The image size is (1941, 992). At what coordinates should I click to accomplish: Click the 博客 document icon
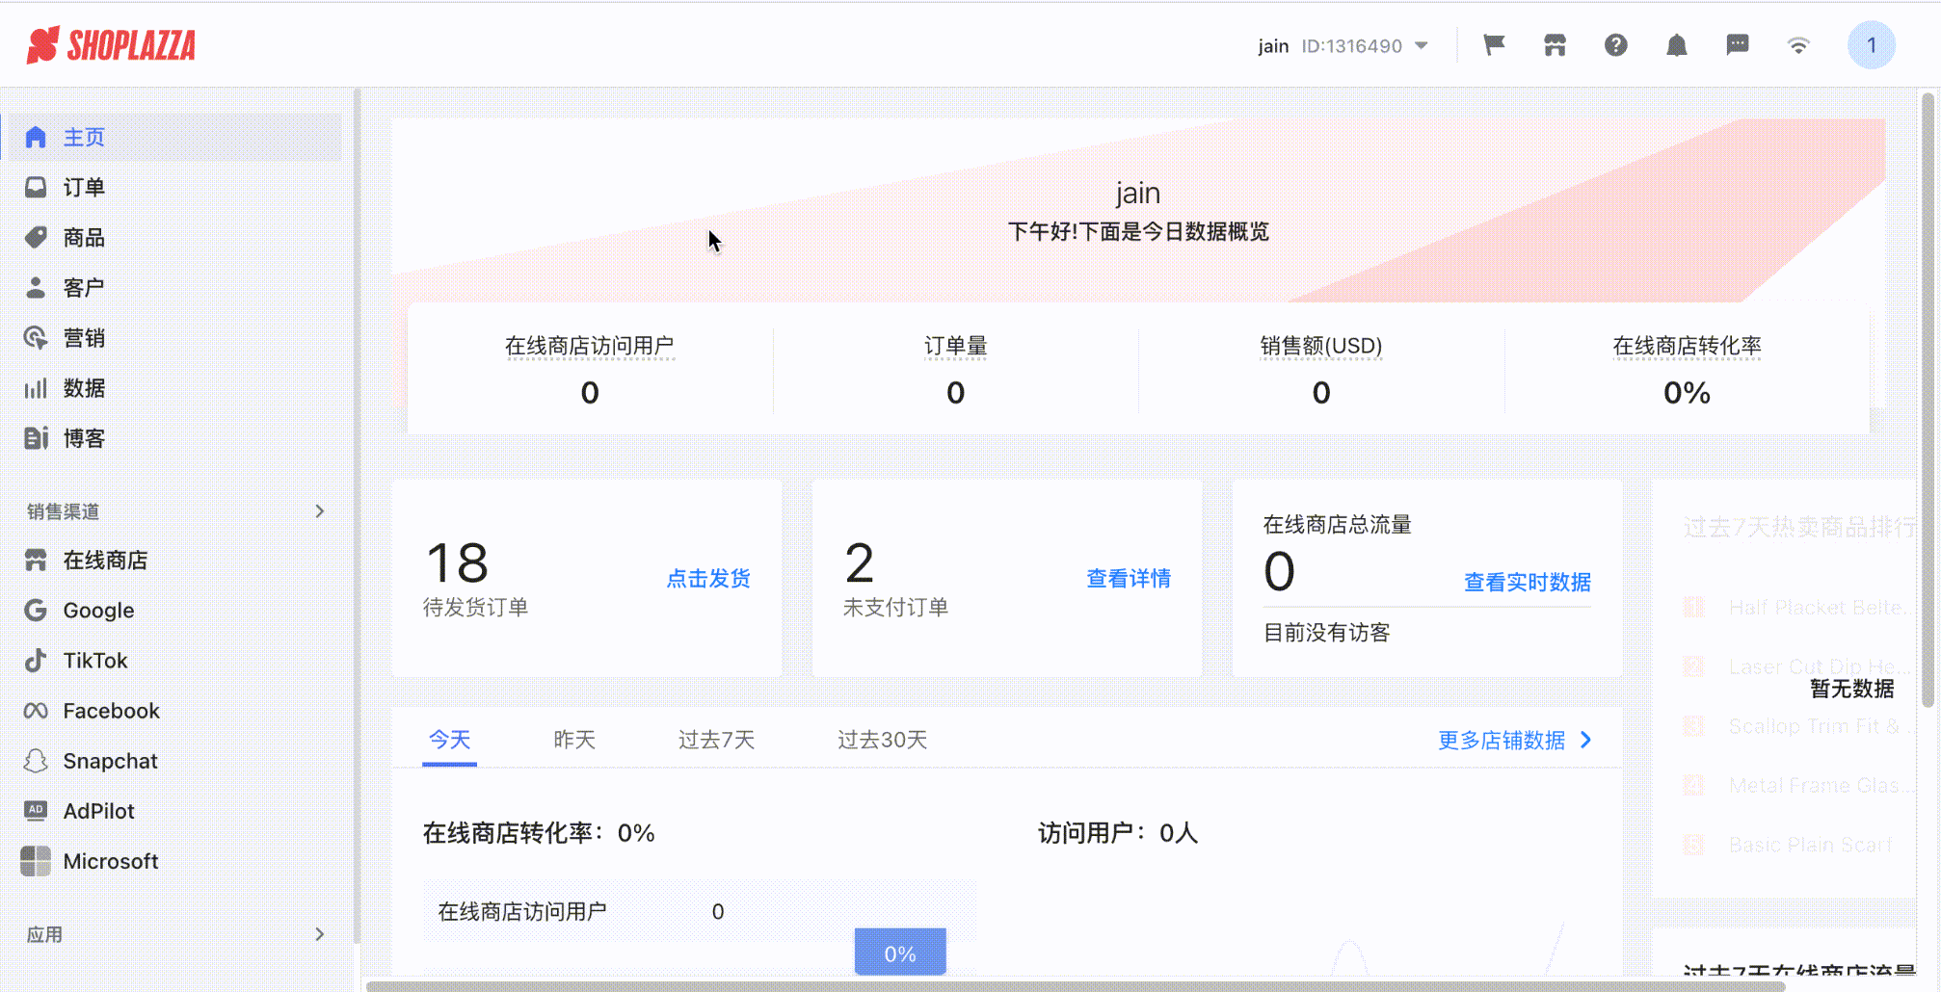[x=36, y=438]
